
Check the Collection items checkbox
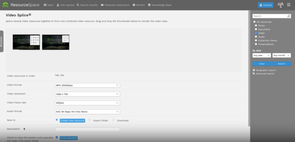256,40
